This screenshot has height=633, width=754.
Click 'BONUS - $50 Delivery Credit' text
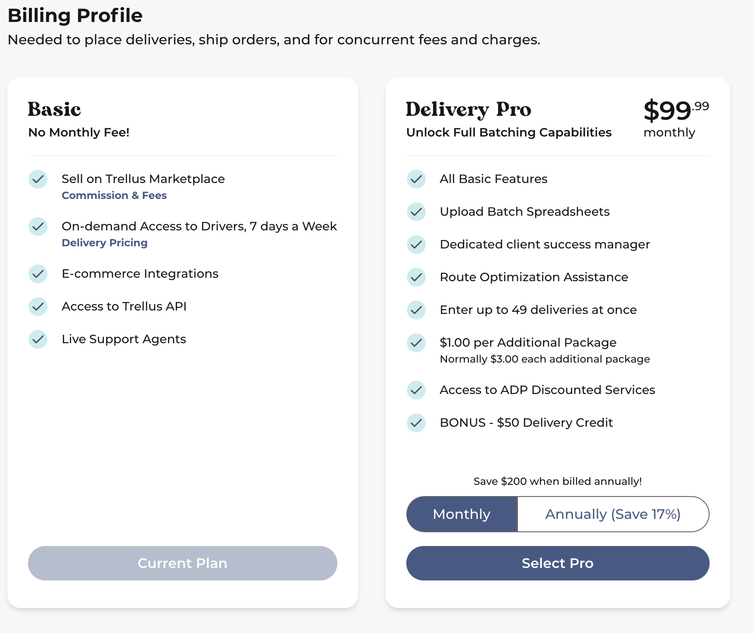click(x=527, y=423)
